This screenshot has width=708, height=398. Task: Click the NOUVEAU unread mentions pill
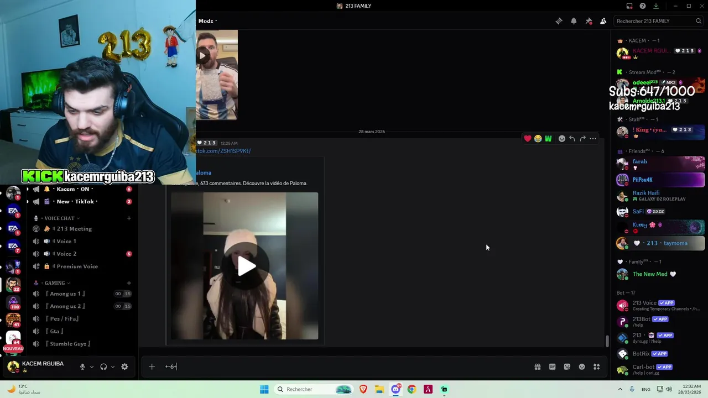[x=13, y=349]
